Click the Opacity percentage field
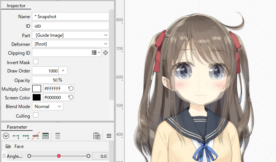This screenshot has height=162, width=276. [x=45, y=80]
